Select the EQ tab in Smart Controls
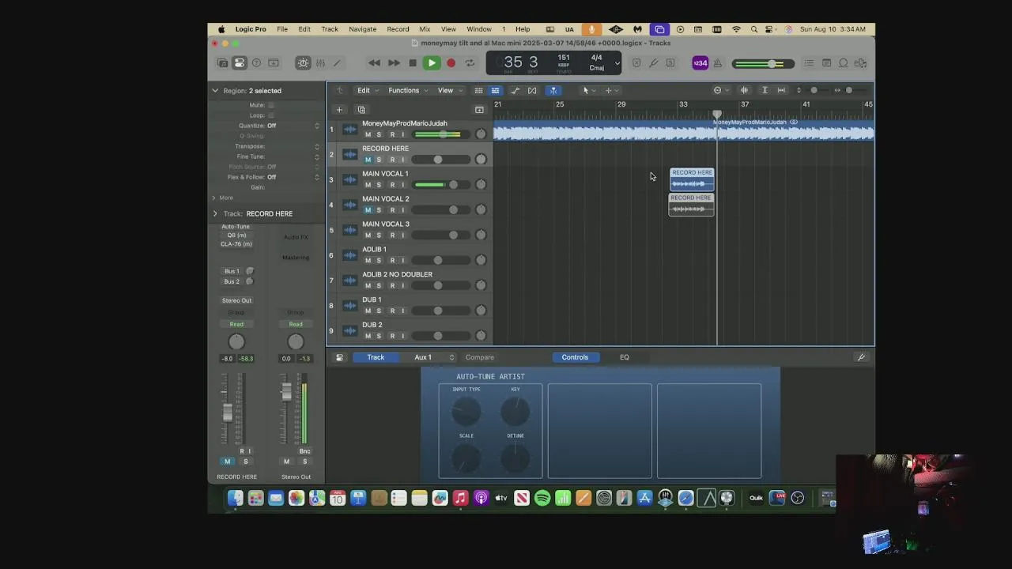The image size is (1012, 569). 625,357
